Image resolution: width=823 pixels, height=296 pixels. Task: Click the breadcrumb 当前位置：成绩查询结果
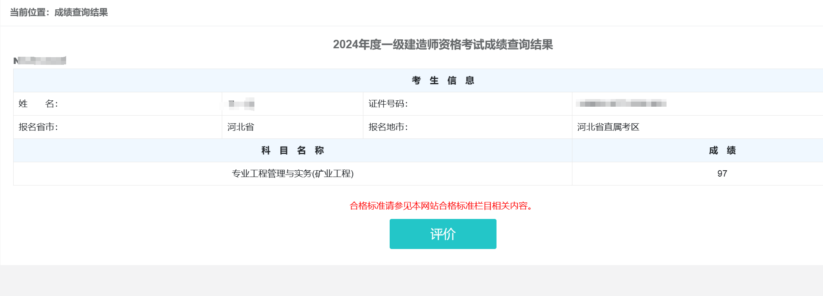(x=59, y=12)
